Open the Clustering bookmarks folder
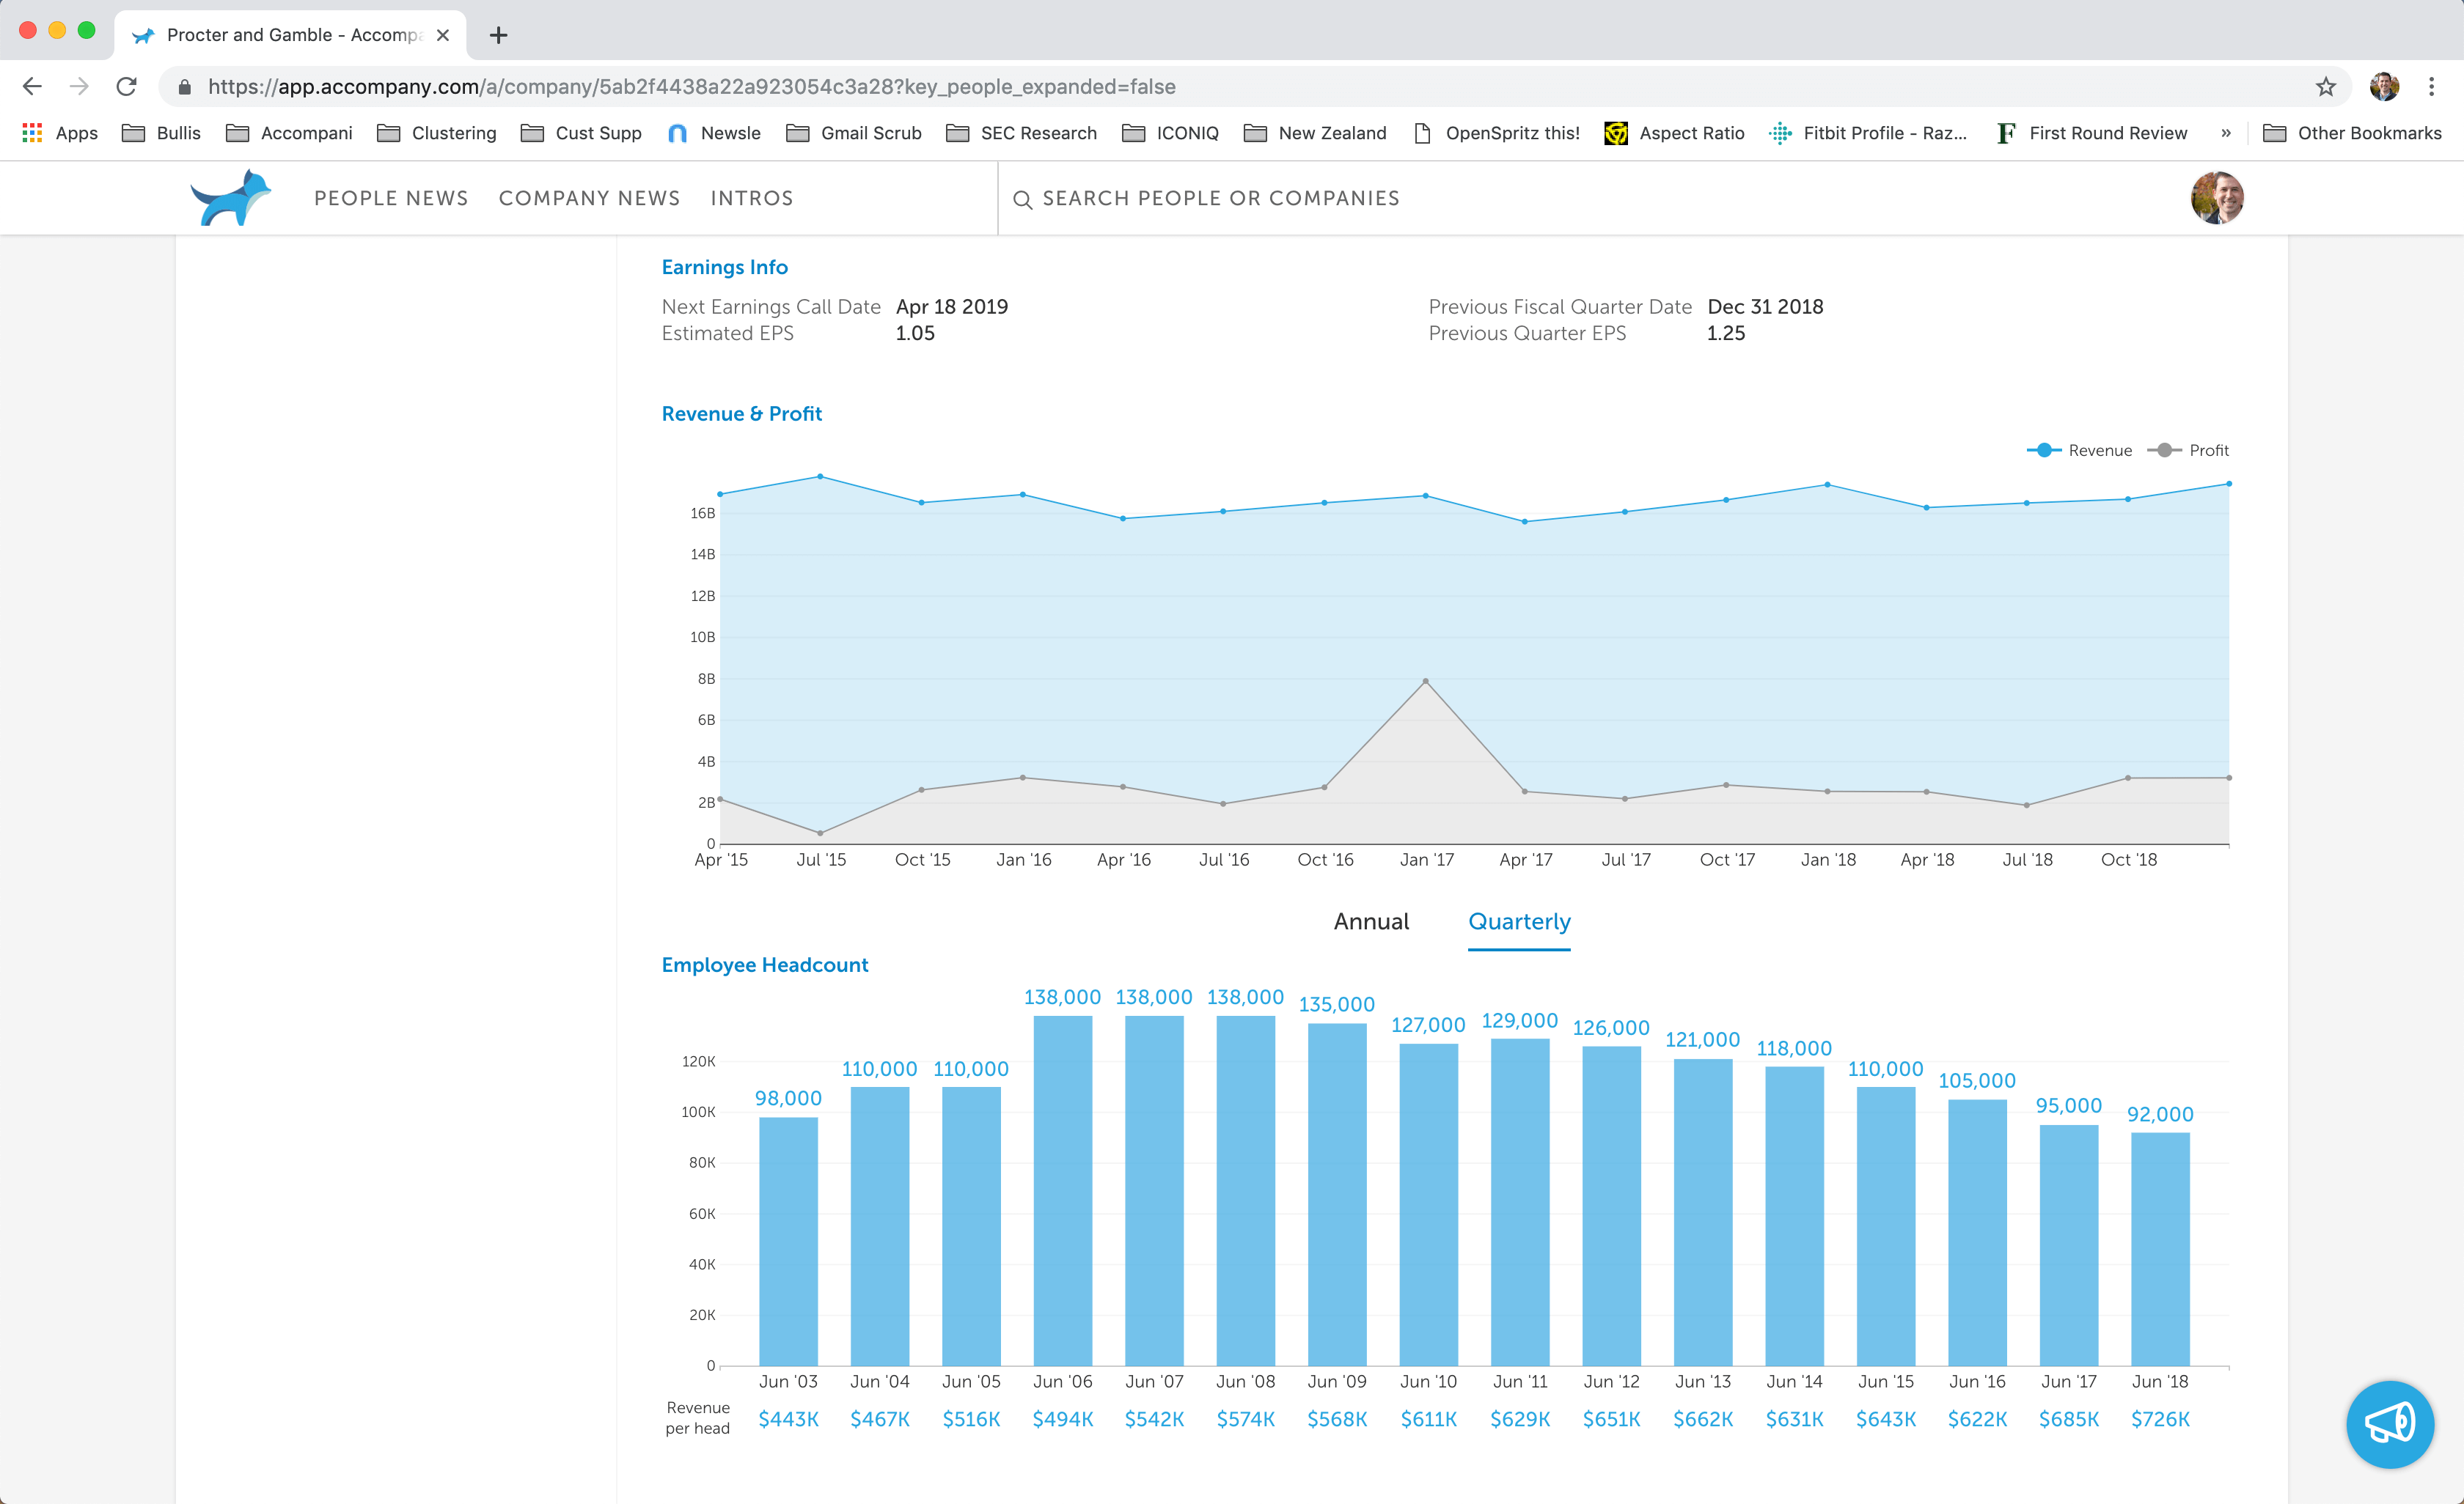Screen dimensions: 2464x1504 436,133
